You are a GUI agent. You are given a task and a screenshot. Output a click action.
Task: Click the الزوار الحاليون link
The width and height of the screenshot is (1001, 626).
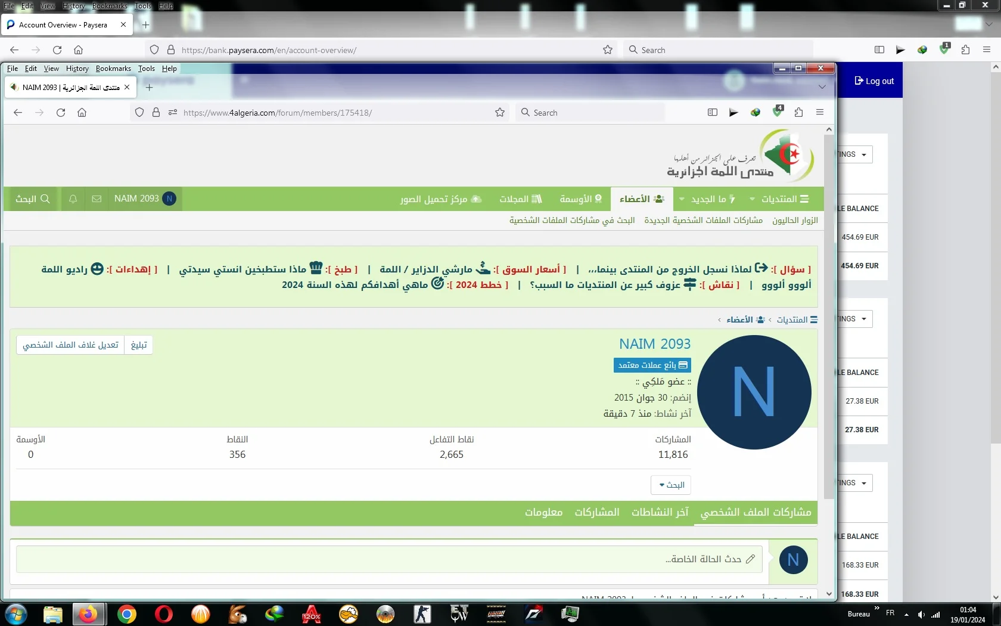pyautogui.click(x=795, y=221)
